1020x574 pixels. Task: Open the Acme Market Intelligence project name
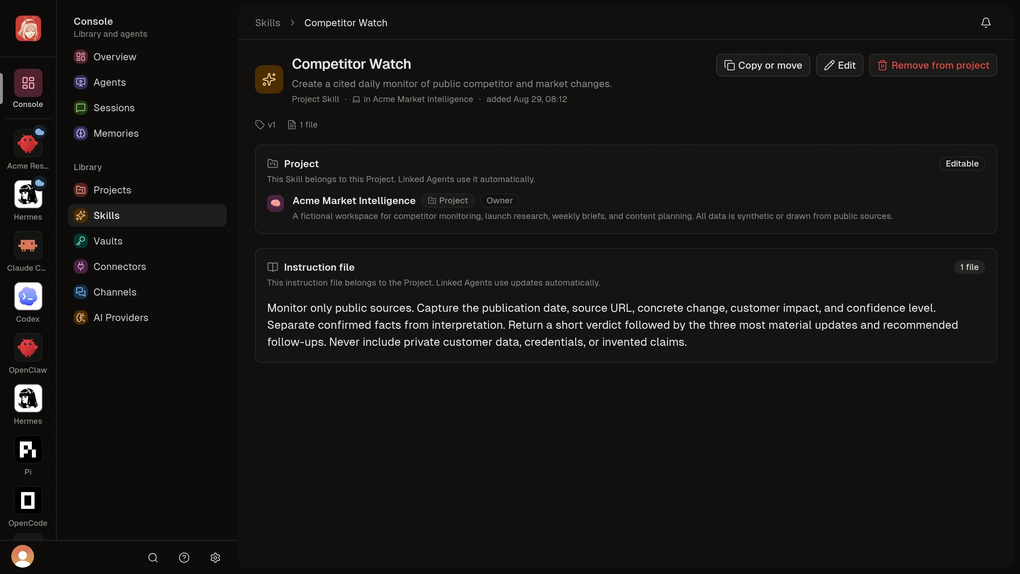pyautogui.click(x=354, y=201)
